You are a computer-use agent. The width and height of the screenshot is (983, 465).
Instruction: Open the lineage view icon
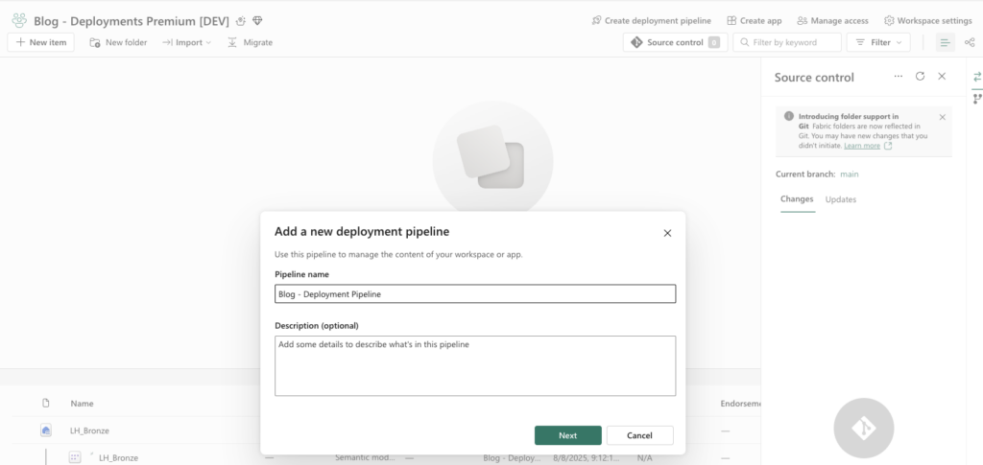(969, 42)
